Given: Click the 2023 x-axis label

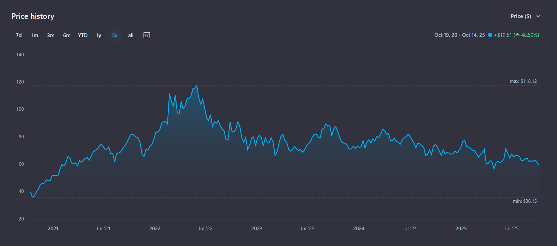Looking at the screenshot, I should coord(257,229).
